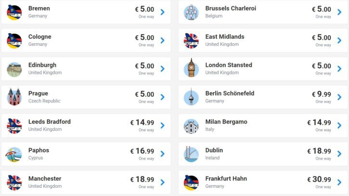Click the Berlin Schönefeld TV tower icon
Screen dimensions: 349x196
click(x=191, y=97)
